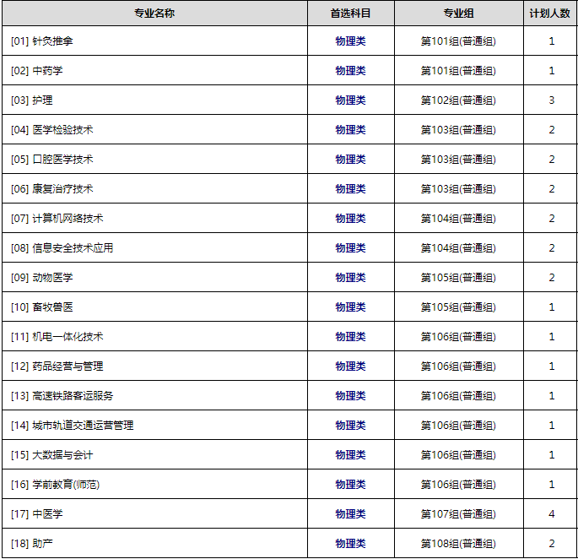
Task: Click 物理类 in the 机电一体化技术 row
Action: (350, 336)
